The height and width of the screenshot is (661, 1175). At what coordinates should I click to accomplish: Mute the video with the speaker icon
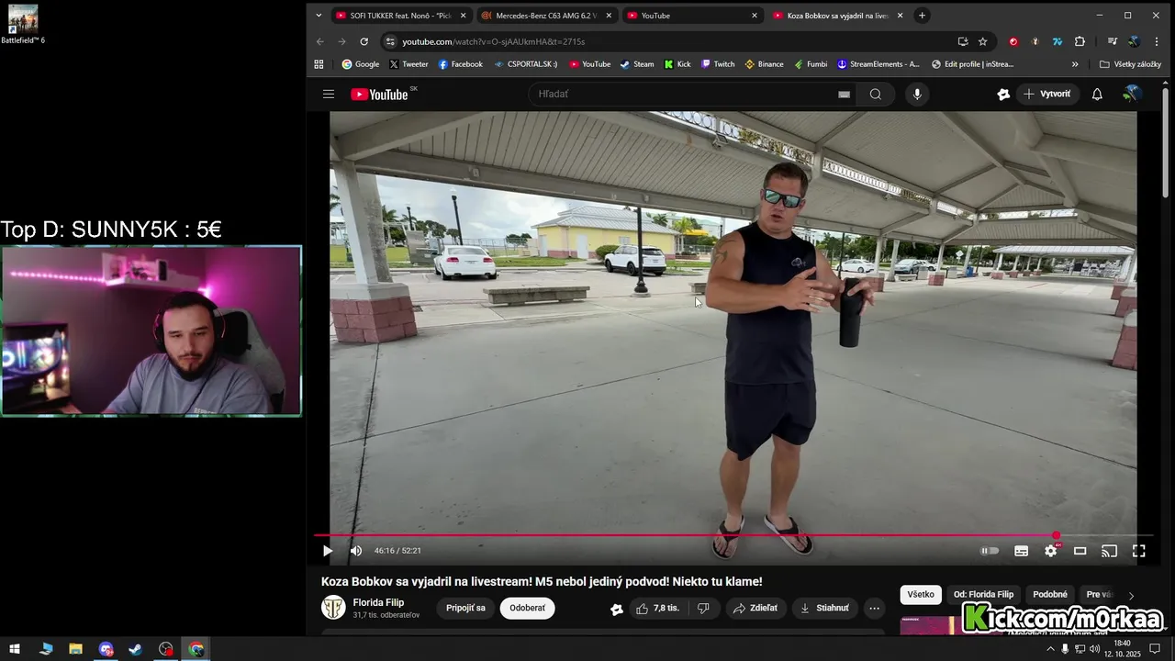pyautogui.click(x=356, y=551)
